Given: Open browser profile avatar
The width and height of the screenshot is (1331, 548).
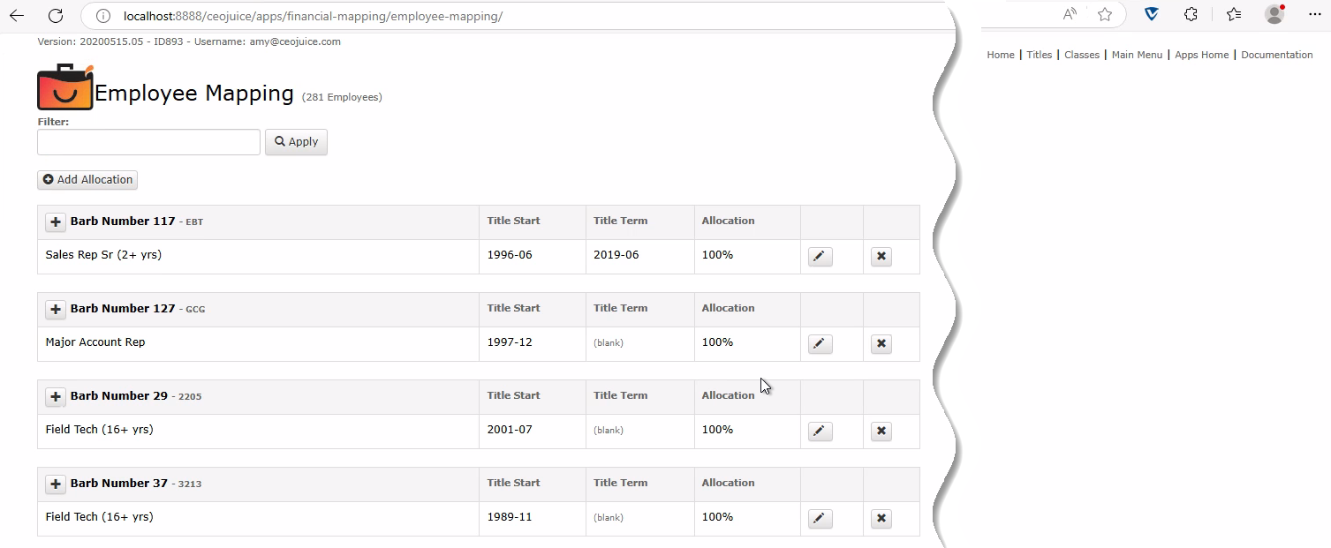Looking at the screenshot, I should point(1274,14).
